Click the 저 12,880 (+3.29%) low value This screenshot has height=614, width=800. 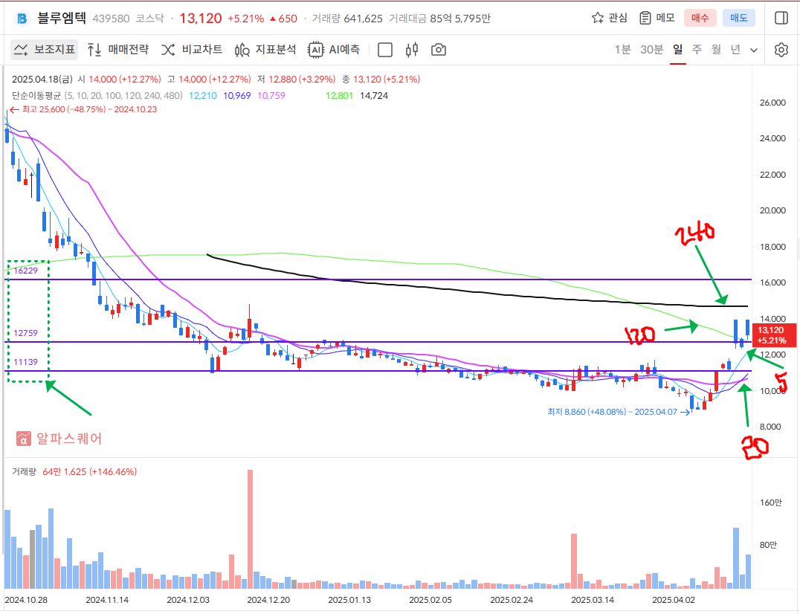(297, 79)
